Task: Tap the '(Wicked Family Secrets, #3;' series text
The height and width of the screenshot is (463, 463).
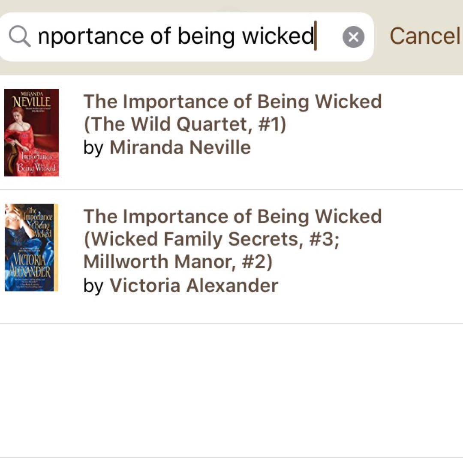Action: (x=211, y=239)
